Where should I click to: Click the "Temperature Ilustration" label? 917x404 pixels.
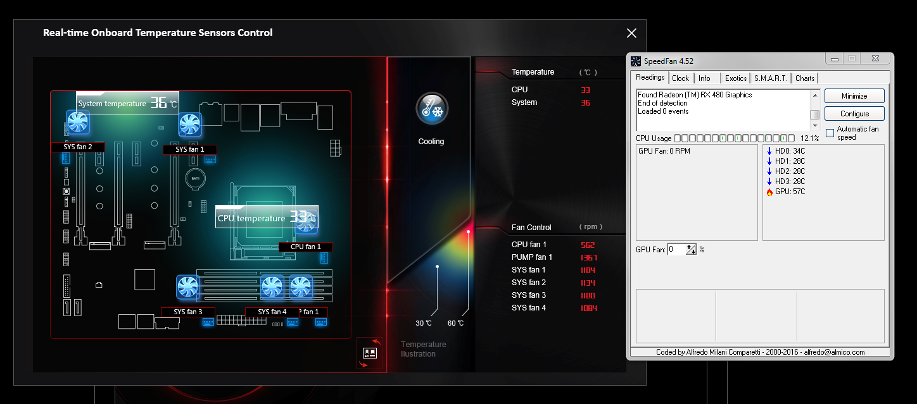coord(423,349)
